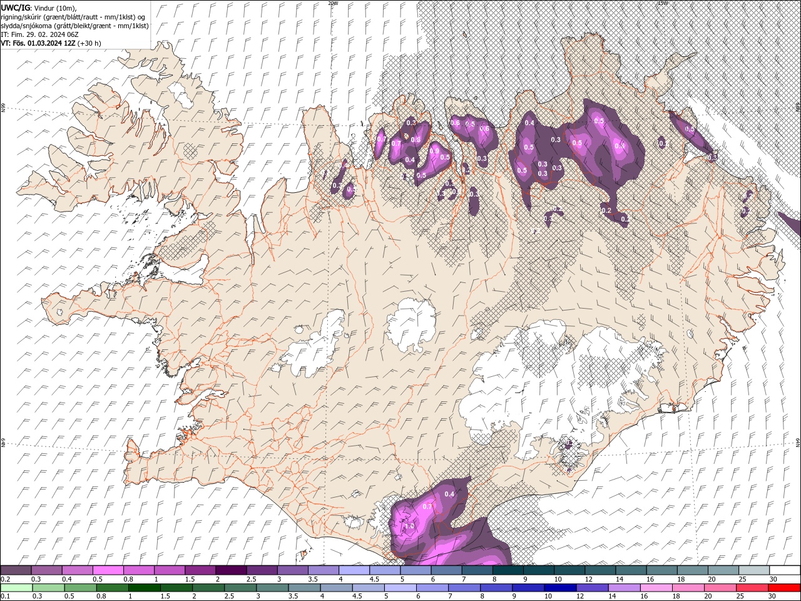Click the 'UWC/IG: Vindur (10m)' title text

(x=39, y=8)
